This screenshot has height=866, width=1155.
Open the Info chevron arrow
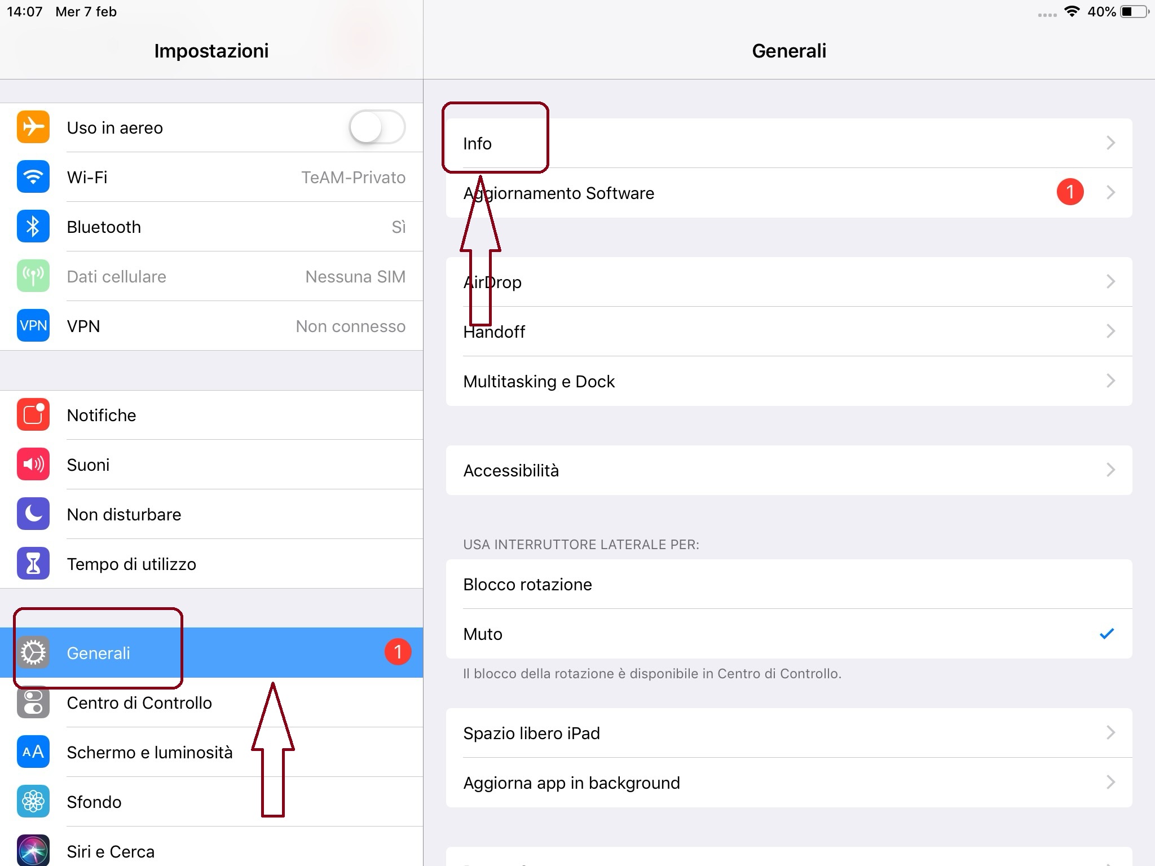pos(1110,143)
